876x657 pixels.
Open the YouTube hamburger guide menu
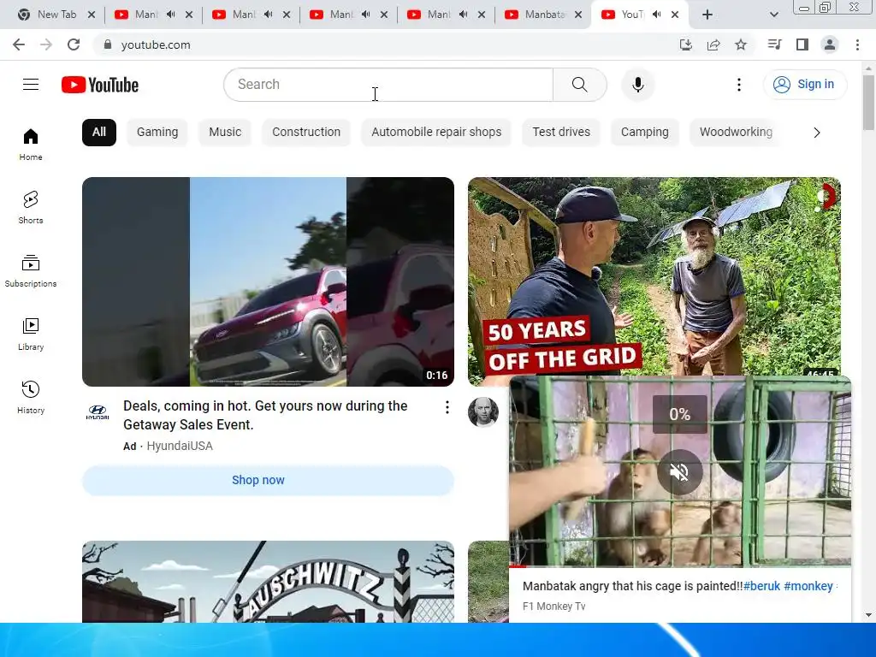31,85
